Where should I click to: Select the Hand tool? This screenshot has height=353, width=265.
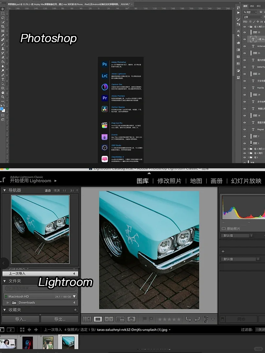pos(3,92)
